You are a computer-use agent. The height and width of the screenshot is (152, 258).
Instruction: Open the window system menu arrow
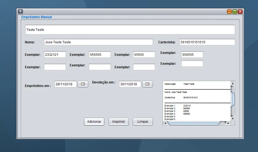point(21,11)
